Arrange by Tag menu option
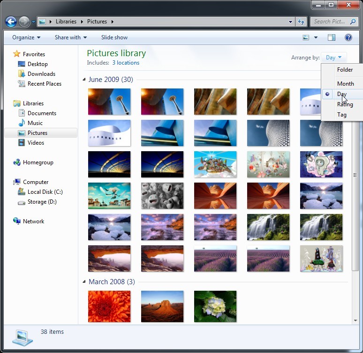Screen dimensions: 363x353 (341, 115)
